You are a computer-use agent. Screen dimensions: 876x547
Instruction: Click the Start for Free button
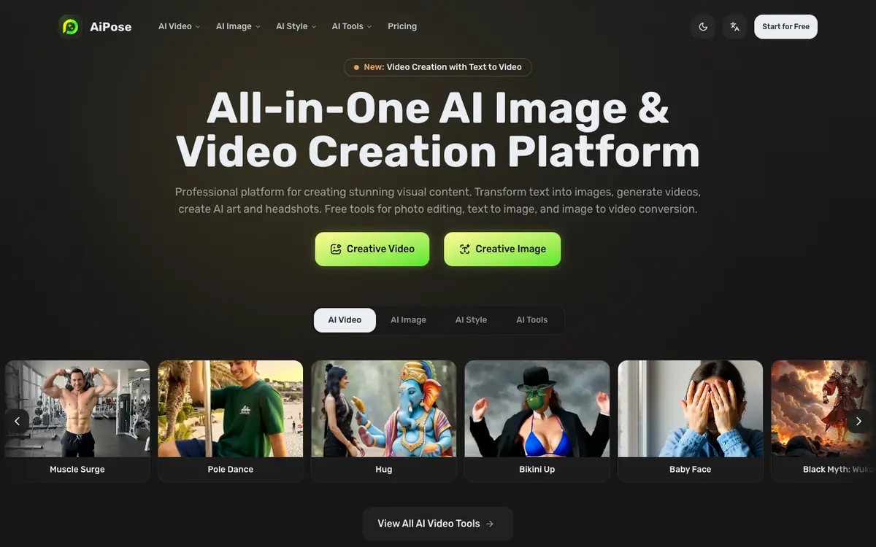pos(785,26)
